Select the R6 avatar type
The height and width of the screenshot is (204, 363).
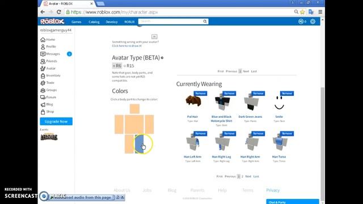pos(117,66)
